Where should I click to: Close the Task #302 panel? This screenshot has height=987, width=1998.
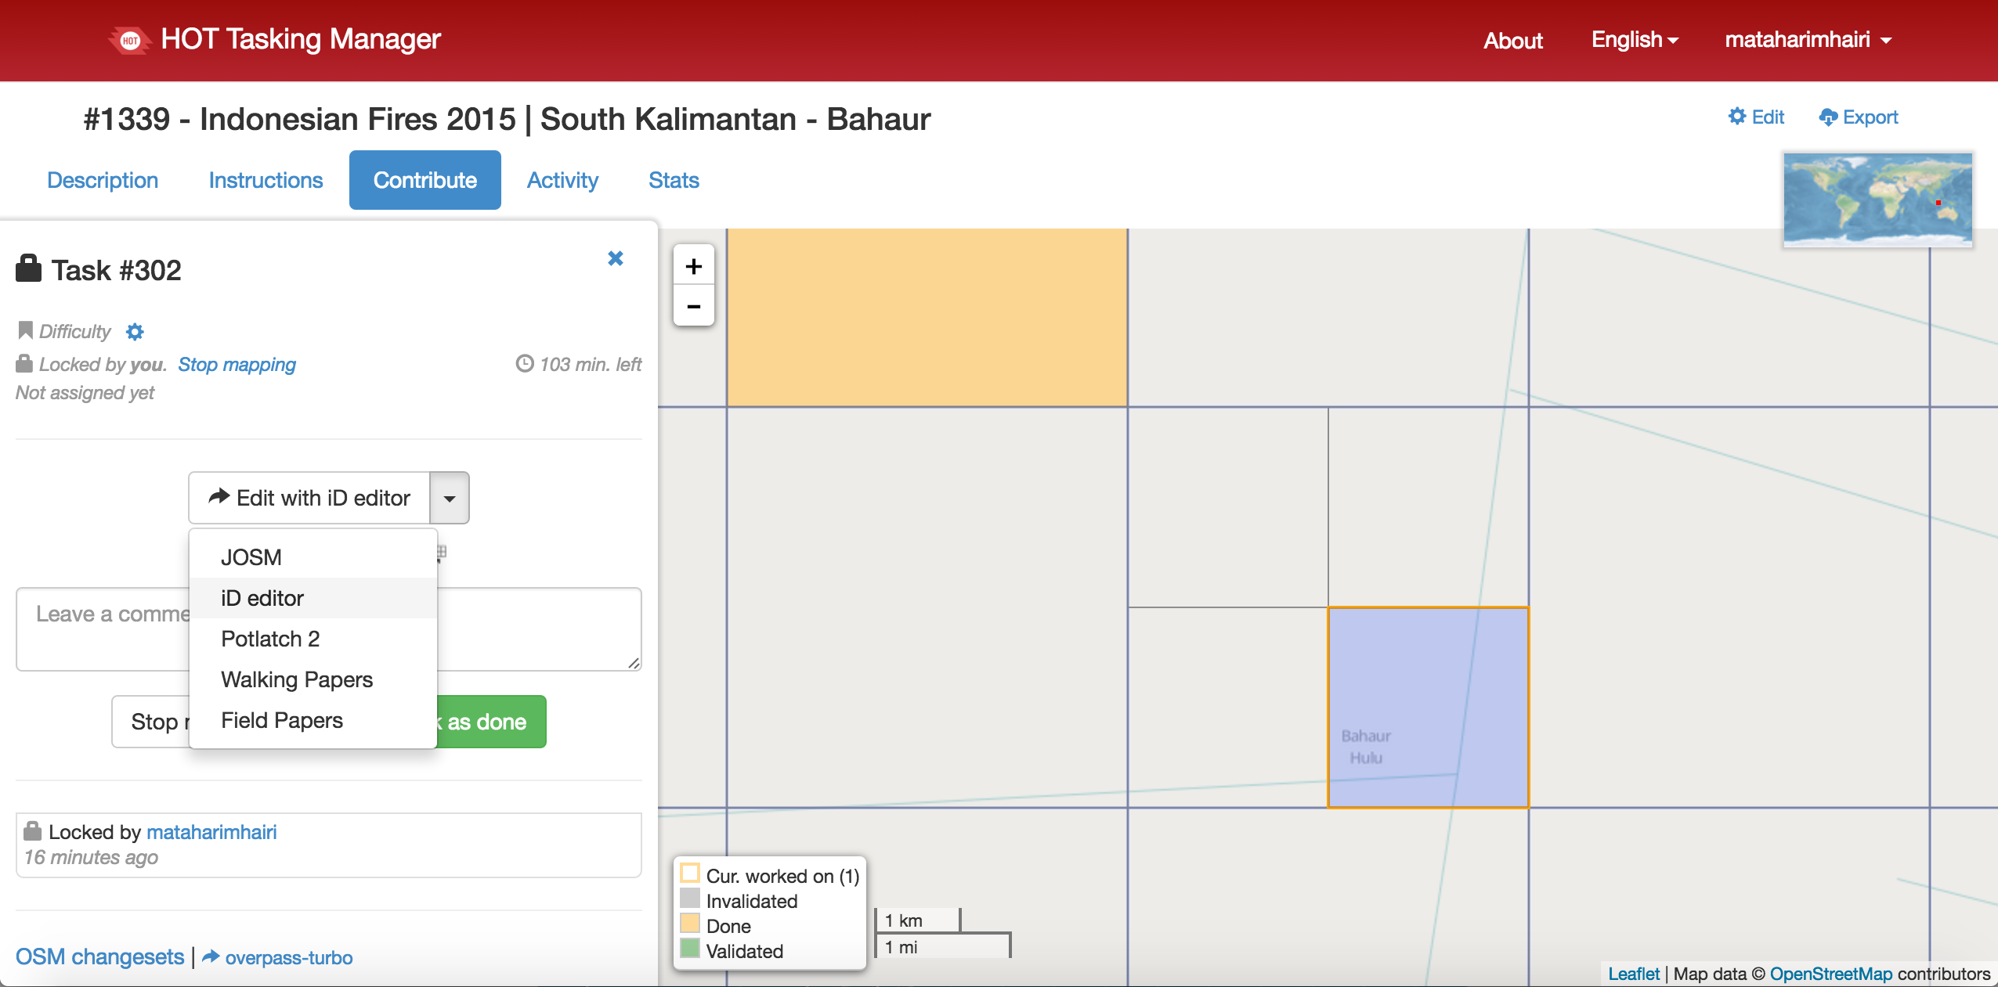pyautogui.click(x=616, y=258)
